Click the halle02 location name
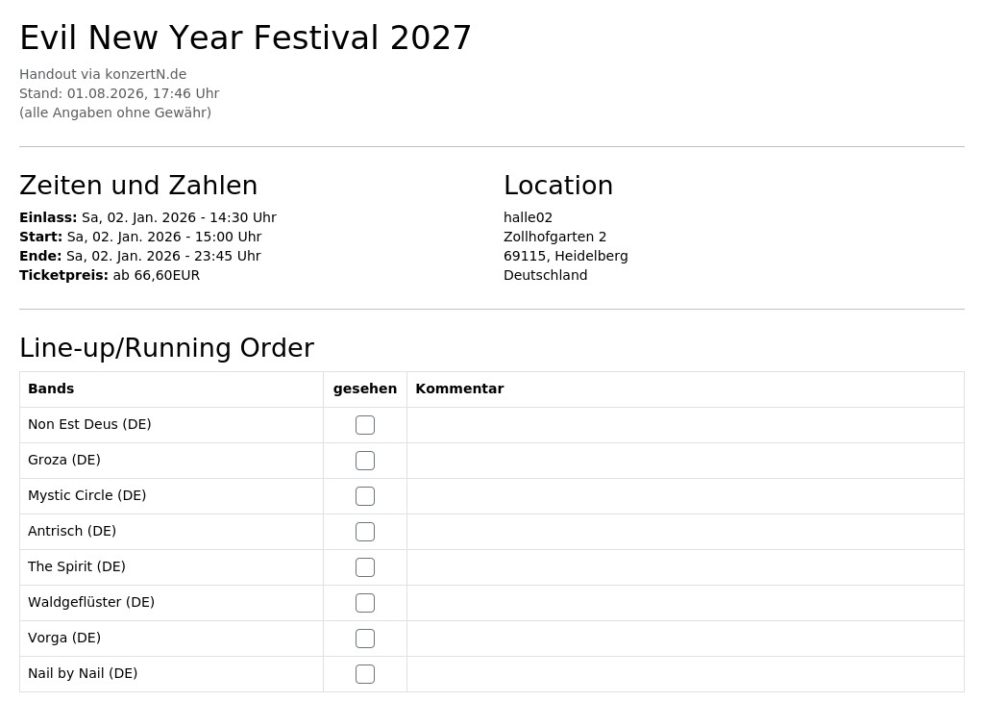Image resolution: width=984 pixels, height=727 pixels. point(528,217)
